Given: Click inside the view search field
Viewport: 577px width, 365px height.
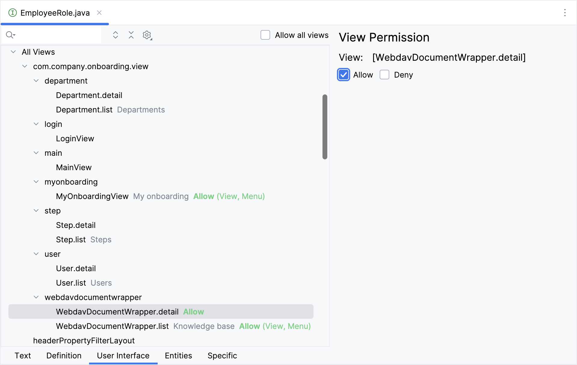Looking at the screenshot, I should pos(57,35).
